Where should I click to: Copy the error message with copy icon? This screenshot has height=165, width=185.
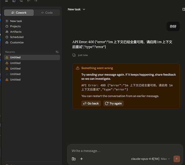(74, 55)
